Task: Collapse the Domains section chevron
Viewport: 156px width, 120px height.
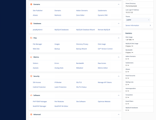Action: pyautogui.click(x=119, y=4)
